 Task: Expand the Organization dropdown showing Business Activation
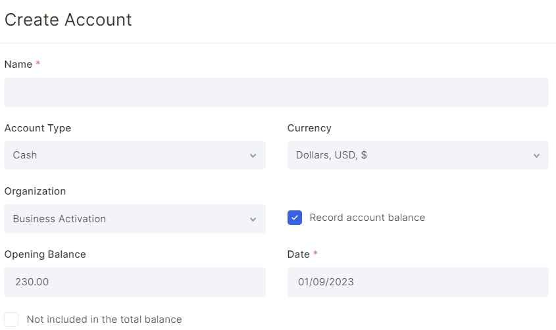135,219
